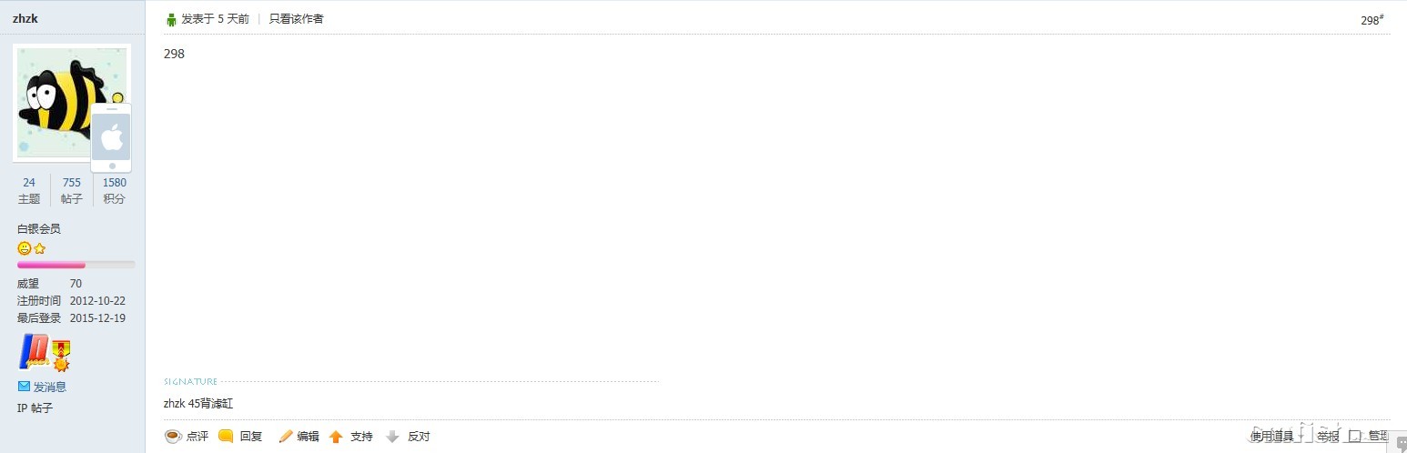
Task: Click the 298# floor number link
Action: [x=1372, y=20]
